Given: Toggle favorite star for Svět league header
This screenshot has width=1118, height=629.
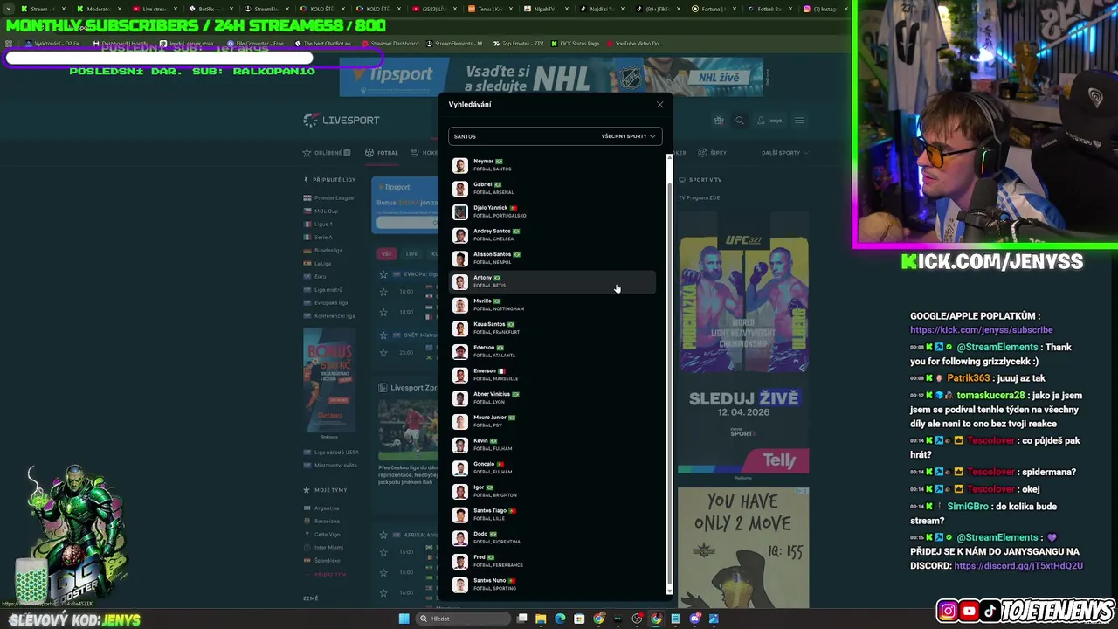Looking at the screenshot, I should pos(383,335).
